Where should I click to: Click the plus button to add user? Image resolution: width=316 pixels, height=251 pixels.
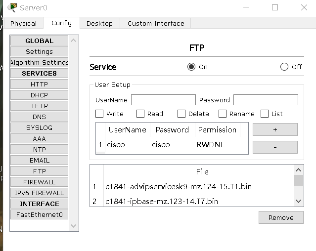(275, 129)
